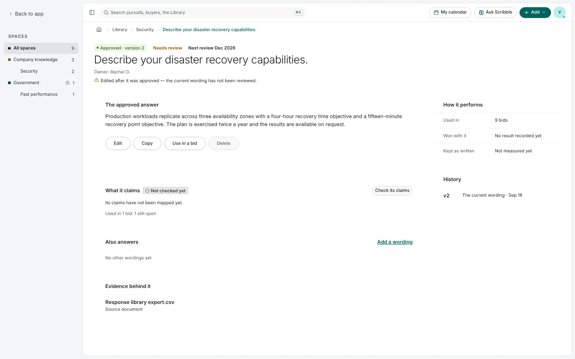Click Back to app
Viewport: 575px width, 359px height.
(26, 14)
